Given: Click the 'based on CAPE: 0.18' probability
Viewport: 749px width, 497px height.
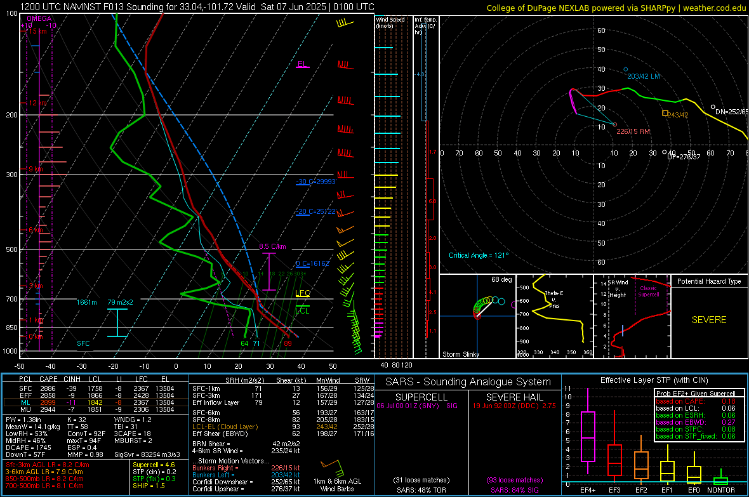Looking at the screenshot, I should click(696, 401).
